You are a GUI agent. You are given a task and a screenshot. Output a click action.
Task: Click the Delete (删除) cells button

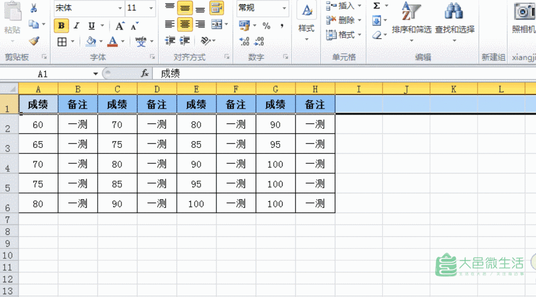pos(343,20)
